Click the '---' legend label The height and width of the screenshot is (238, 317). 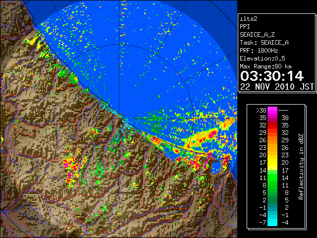point(283,110)
